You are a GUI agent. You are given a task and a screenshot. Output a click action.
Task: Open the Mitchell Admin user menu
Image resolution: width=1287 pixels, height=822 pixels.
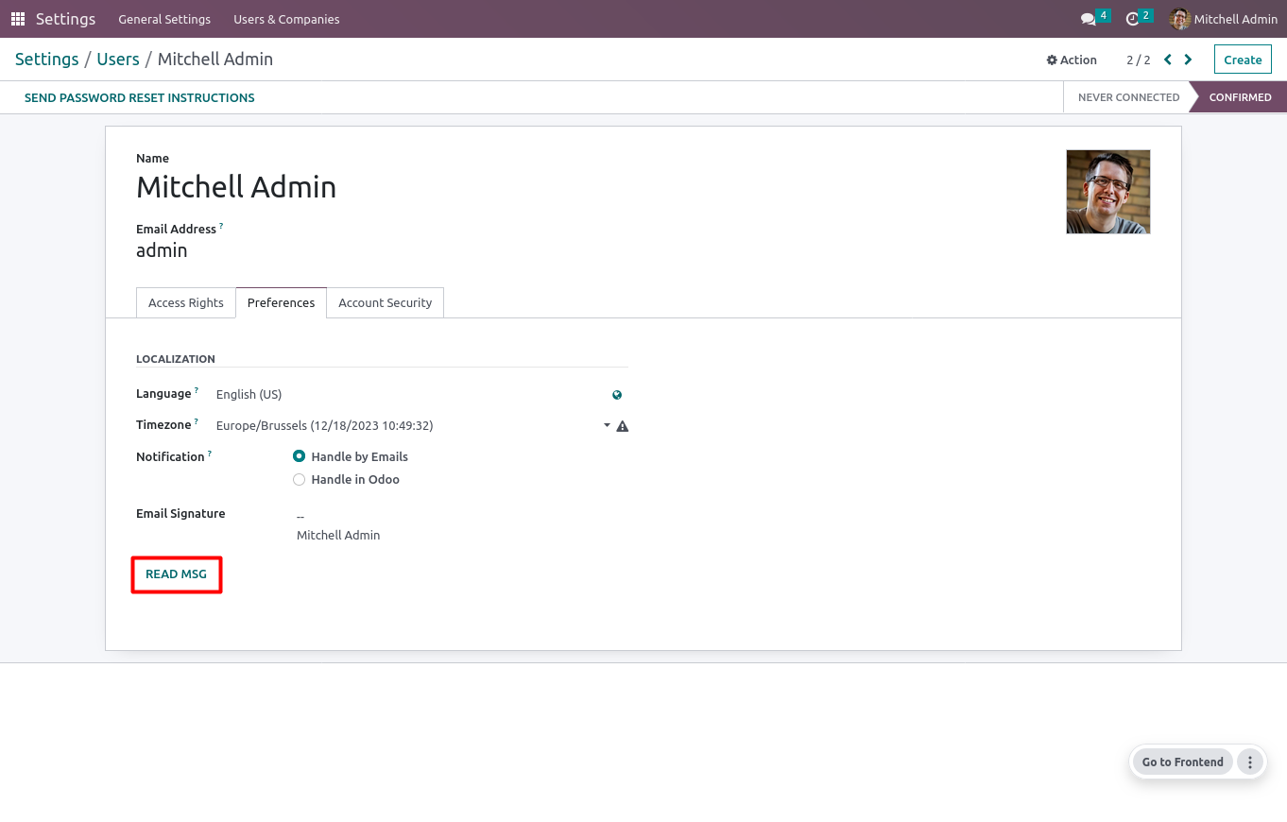coord(1224,19)
